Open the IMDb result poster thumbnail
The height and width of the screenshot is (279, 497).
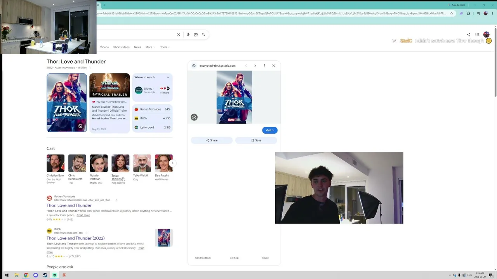(x=164, y=238)
